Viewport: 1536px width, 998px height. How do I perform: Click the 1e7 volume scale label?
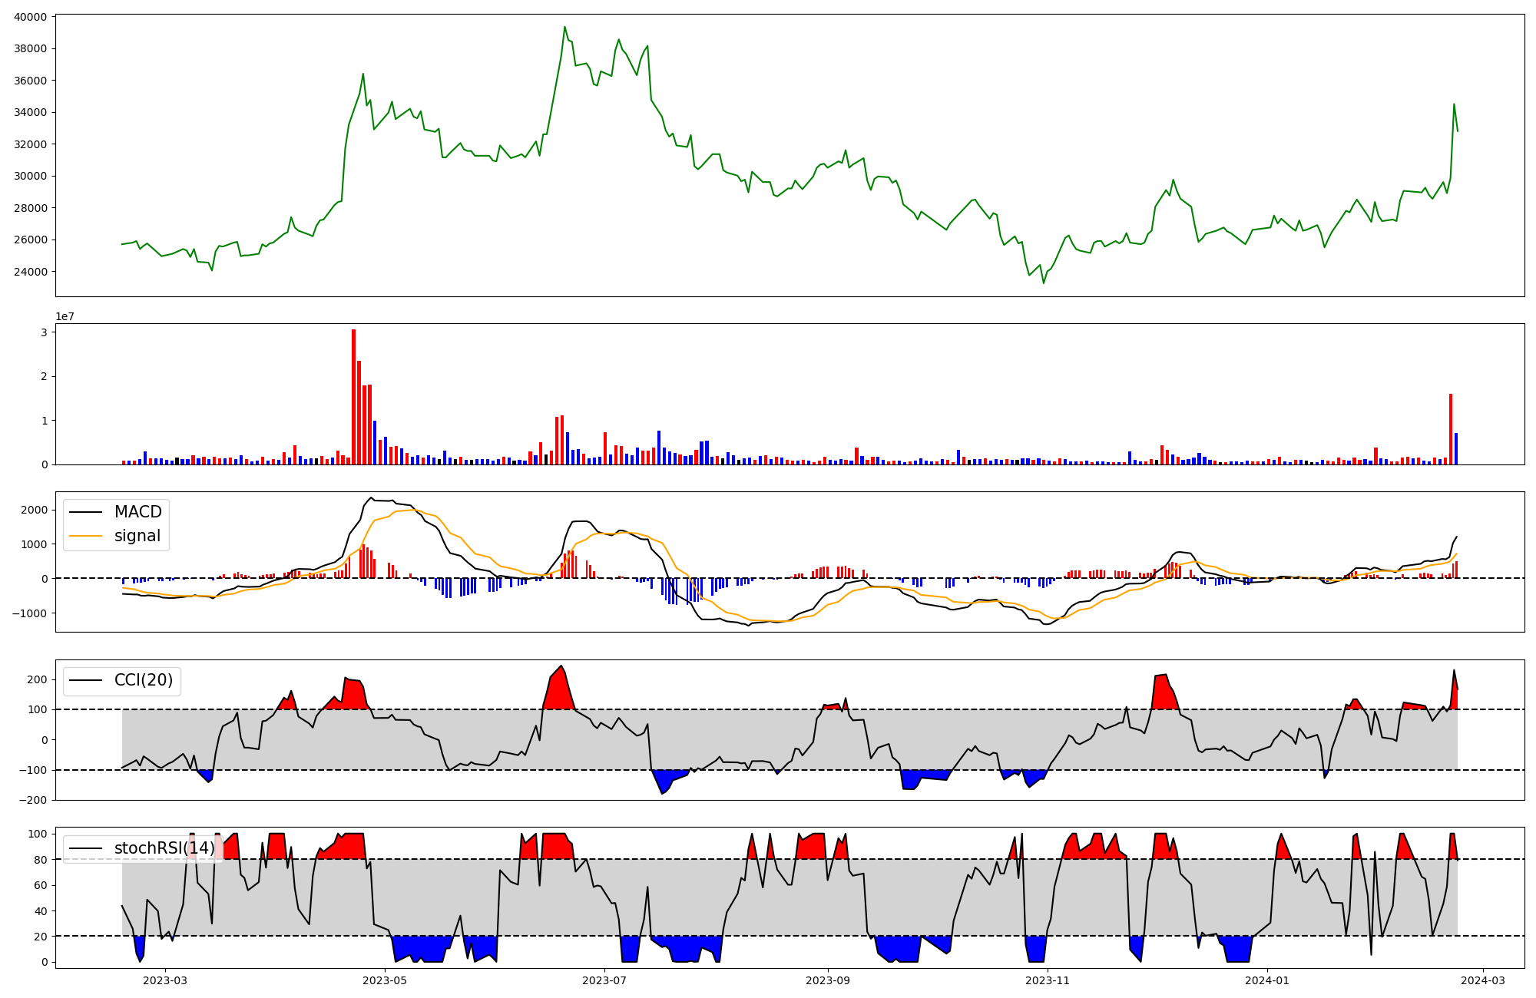click(65, 316)
